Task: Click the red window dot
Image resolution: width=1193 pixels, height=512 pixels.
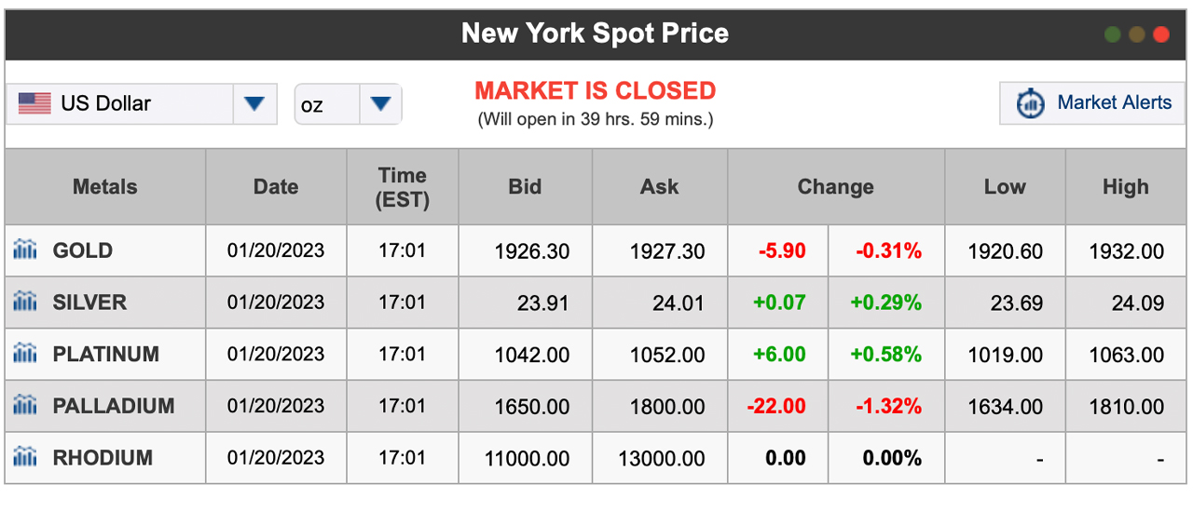Action: click(x=1160, y=34)
